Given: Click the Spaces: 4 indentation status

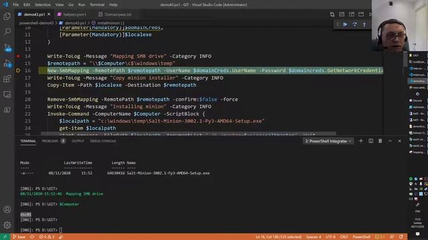Looking at the screenshot, I should (x=314, y=237).
